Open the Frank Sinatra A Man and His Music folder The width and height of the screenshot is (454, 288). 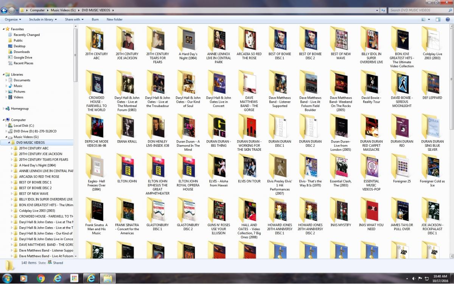point(96,216)
